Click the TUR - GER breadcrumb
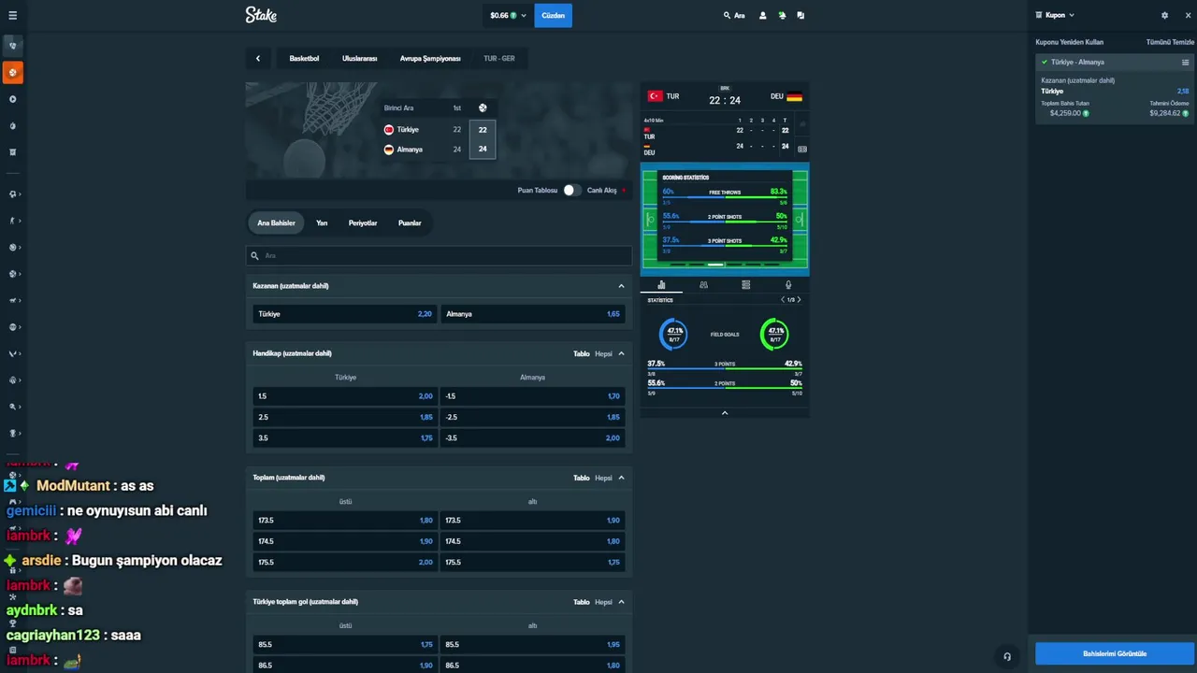This screenshot has height=673, width=1197. 499,58
